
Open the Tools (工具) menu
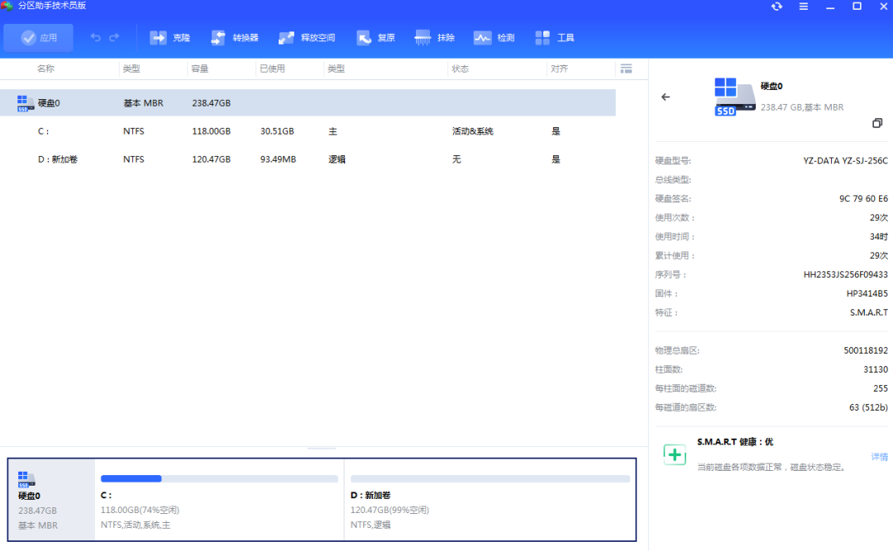pyautogui.click(x=543, y=38)
